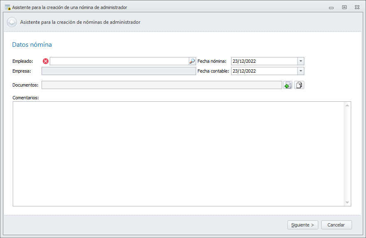366x238 pixels.
Task: Click the red error icon beside Empleado
Action: coord(46,61)
